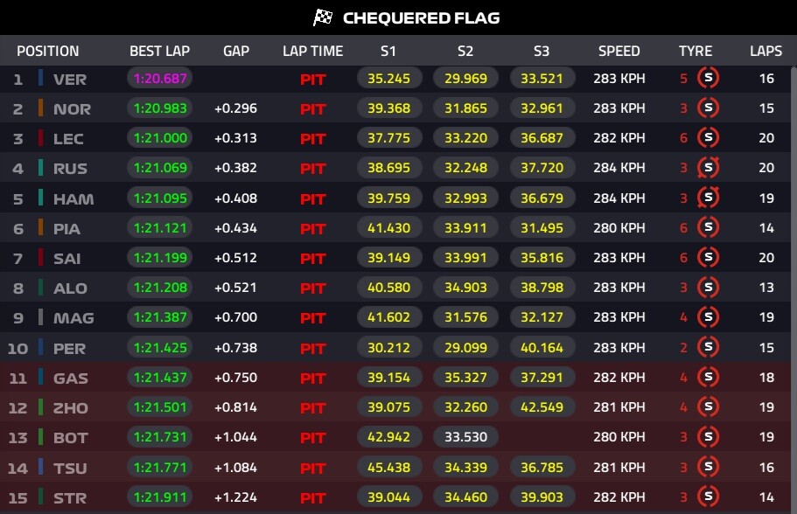
Task: Click Norris's soft tyre icon
Action: pyautogui.click(x=708, y=108)
